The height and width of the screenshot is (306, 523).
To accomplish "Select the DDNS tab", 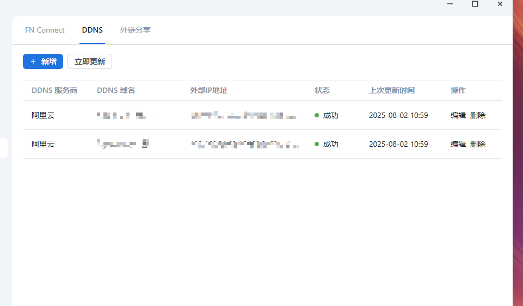I will [x=93, y=30].
